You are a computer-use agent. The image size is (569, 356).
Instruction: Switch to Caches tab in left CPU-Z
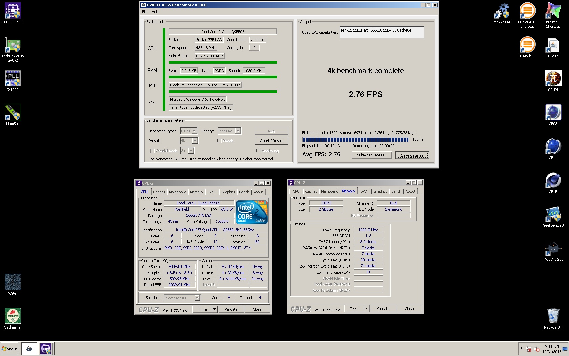click(159, 192)
